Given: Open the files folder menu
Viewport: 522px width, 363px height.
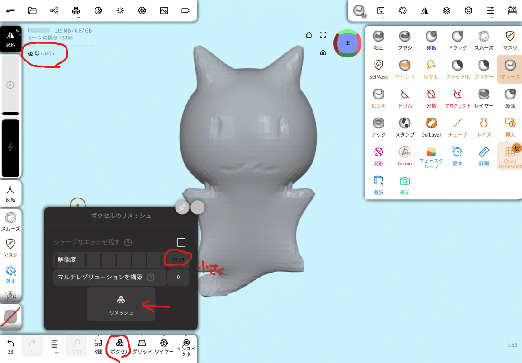Looking at the screenshot, I should 32,11.
